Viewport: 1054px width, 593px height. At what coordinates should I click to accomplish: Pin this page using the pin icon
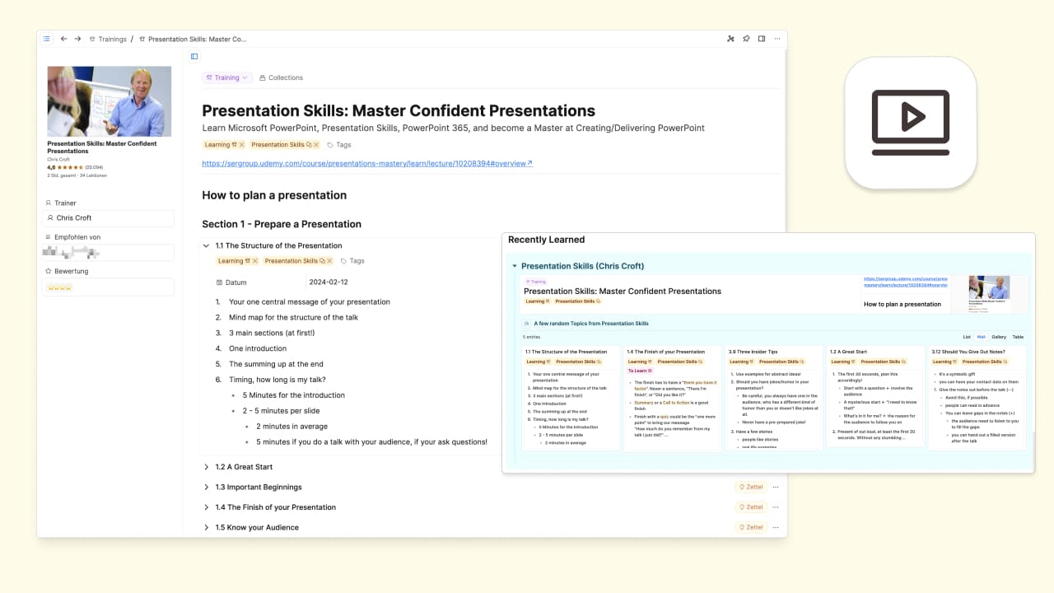pos(746,39)
